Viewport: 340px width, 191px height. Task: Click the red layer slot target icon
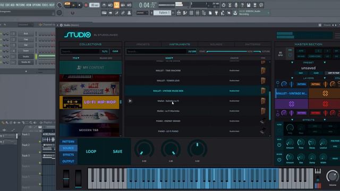point(325,104)
